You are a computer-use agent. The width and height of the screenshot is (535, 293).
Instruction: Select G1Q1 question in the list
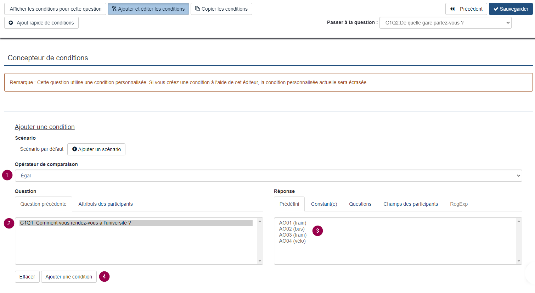tap(75, 223)
